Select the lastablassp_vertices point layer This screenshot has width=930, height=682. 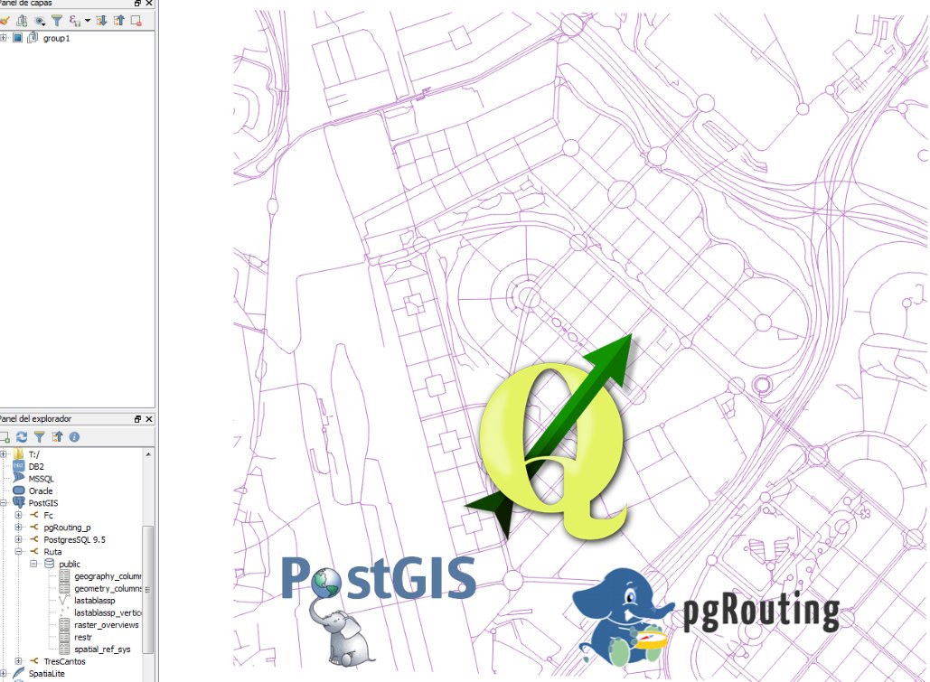pyautogui.click(x=108, y=612)
